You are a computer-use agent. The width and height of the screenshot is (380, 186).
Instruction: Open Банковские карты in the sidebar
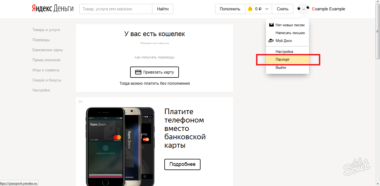[48, 50]
